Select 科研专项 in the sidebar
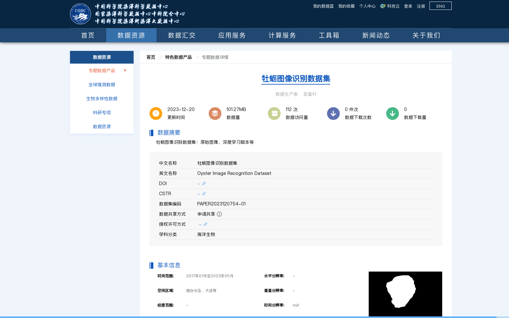The height and width of the screenshot is (318, 509). click(x=102, y=113)
